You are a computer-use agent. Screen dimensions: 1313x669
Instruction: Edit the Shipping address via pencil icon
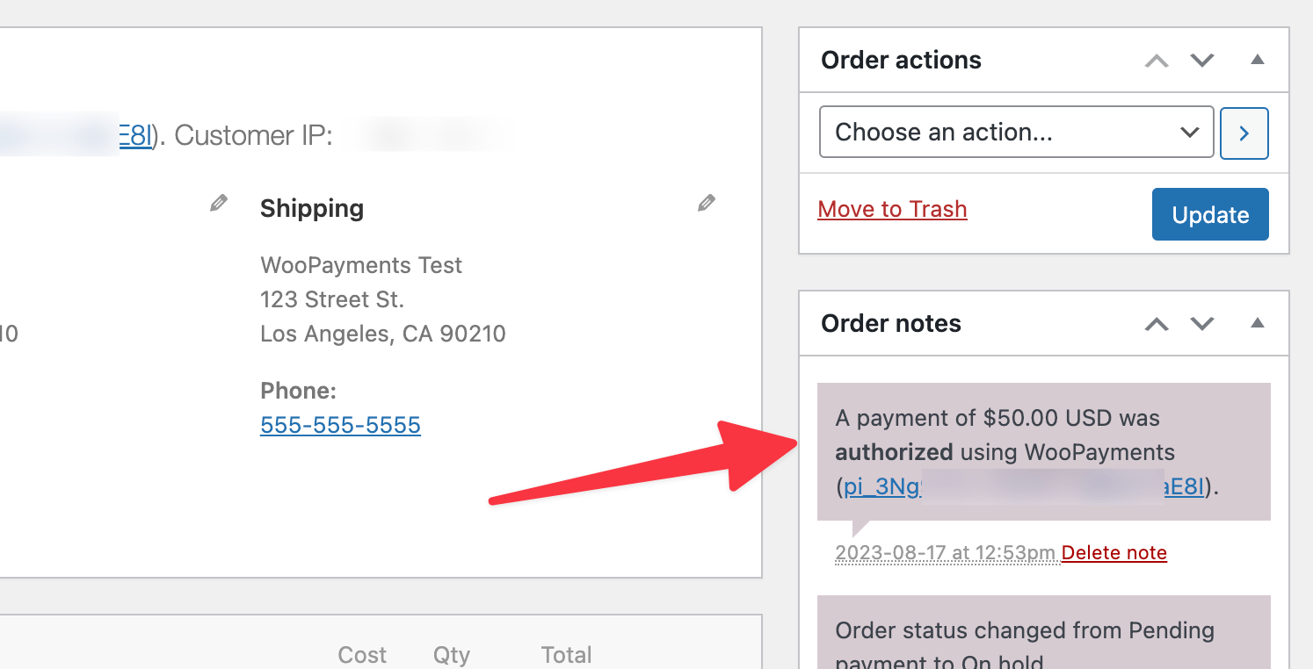point(706,203)
